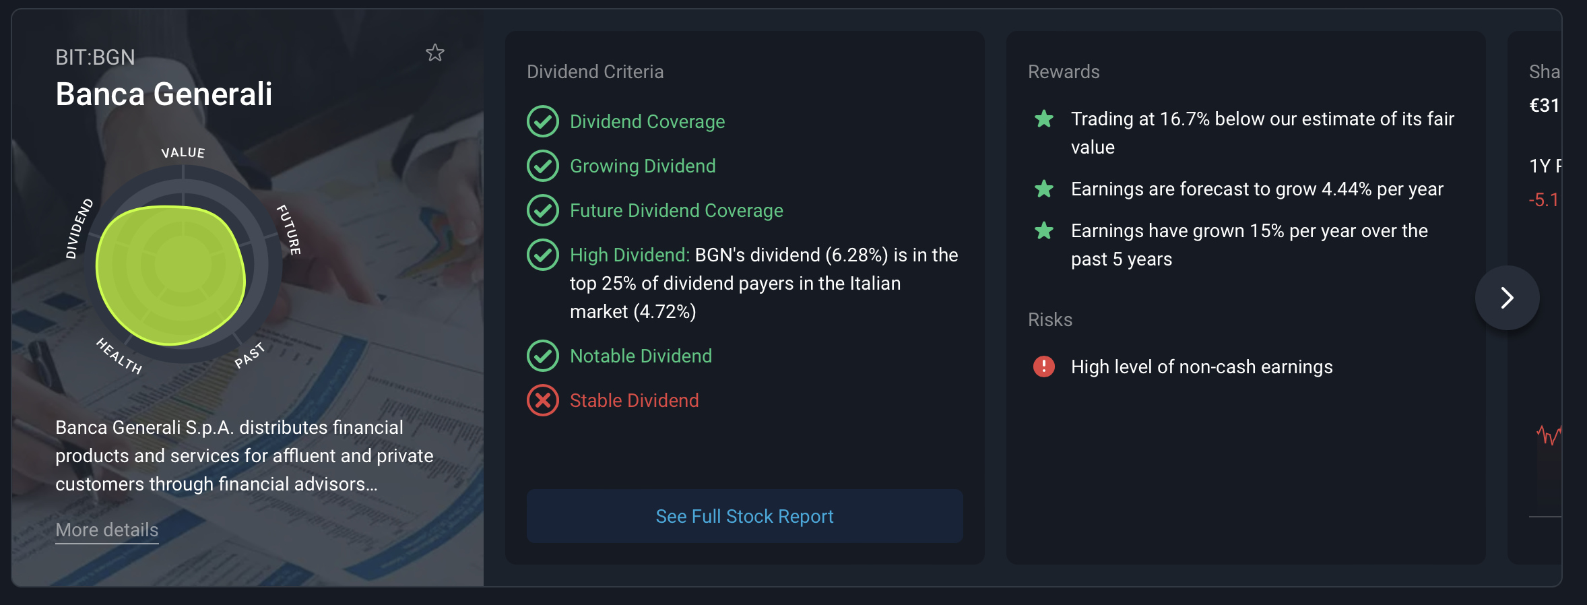Viewport: 1587px width, 605px height.
Task: Expand the Growing Dividend criterion text
Action: [643, 166]
